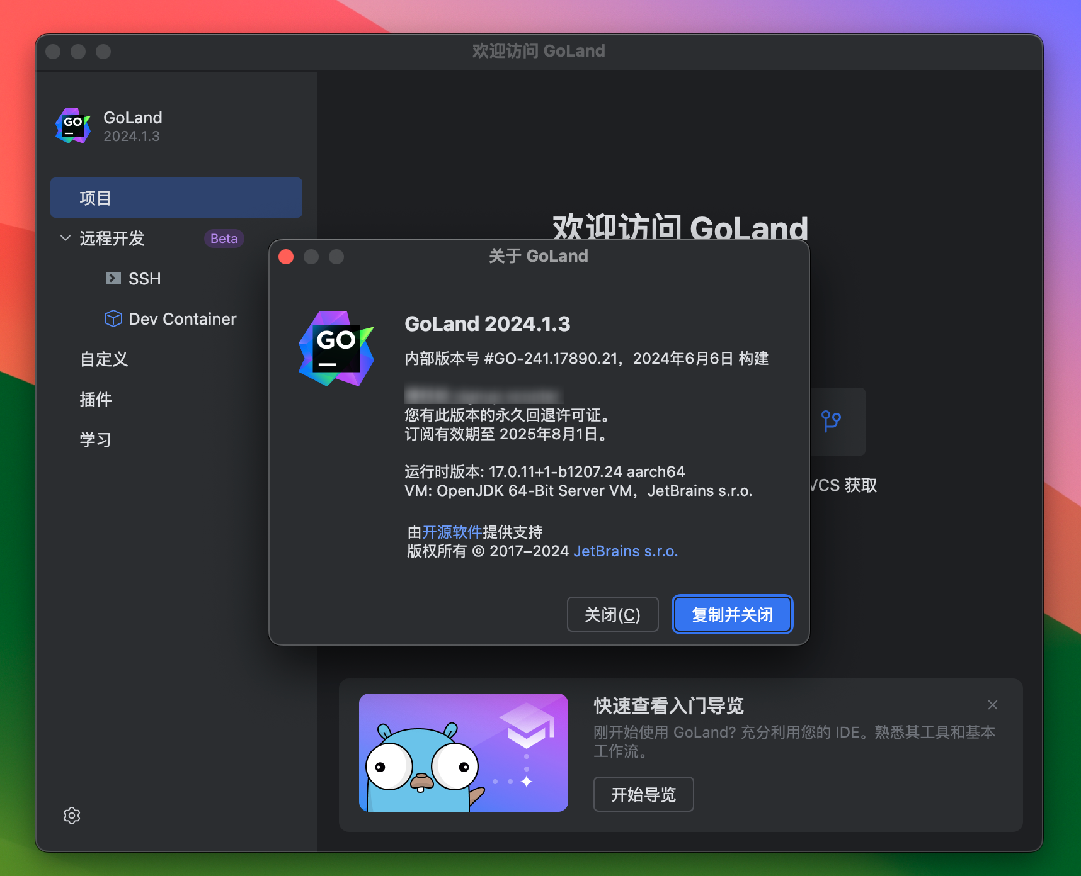Viewport: 1081px width, 876px height.
Task: Switch to the 自定义 tab
Action: tap(104, 359)
